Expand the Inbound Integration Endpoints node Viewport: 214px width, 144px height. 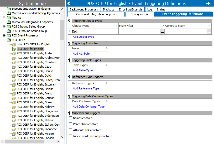(4, 9)
